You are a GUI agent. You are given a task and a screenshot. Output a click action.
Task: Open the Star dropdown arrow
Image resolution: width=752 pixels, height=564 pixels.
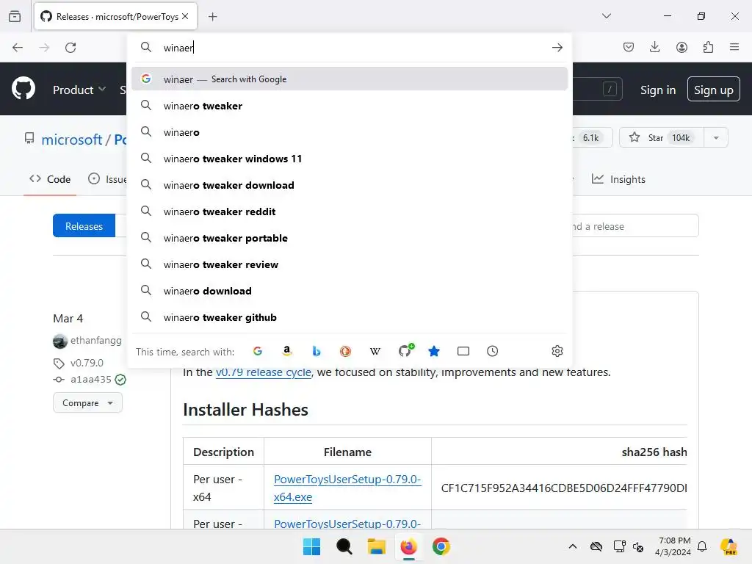(x=715, y=137)
